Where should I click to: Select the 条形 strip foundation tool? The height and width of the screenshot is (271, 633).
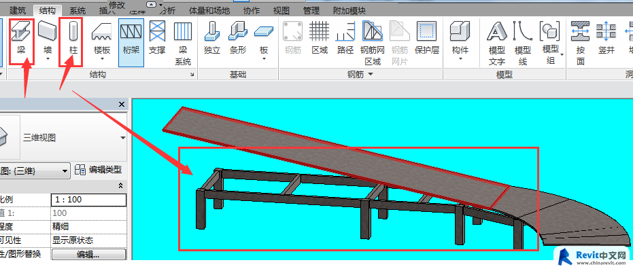click(238, 39)
